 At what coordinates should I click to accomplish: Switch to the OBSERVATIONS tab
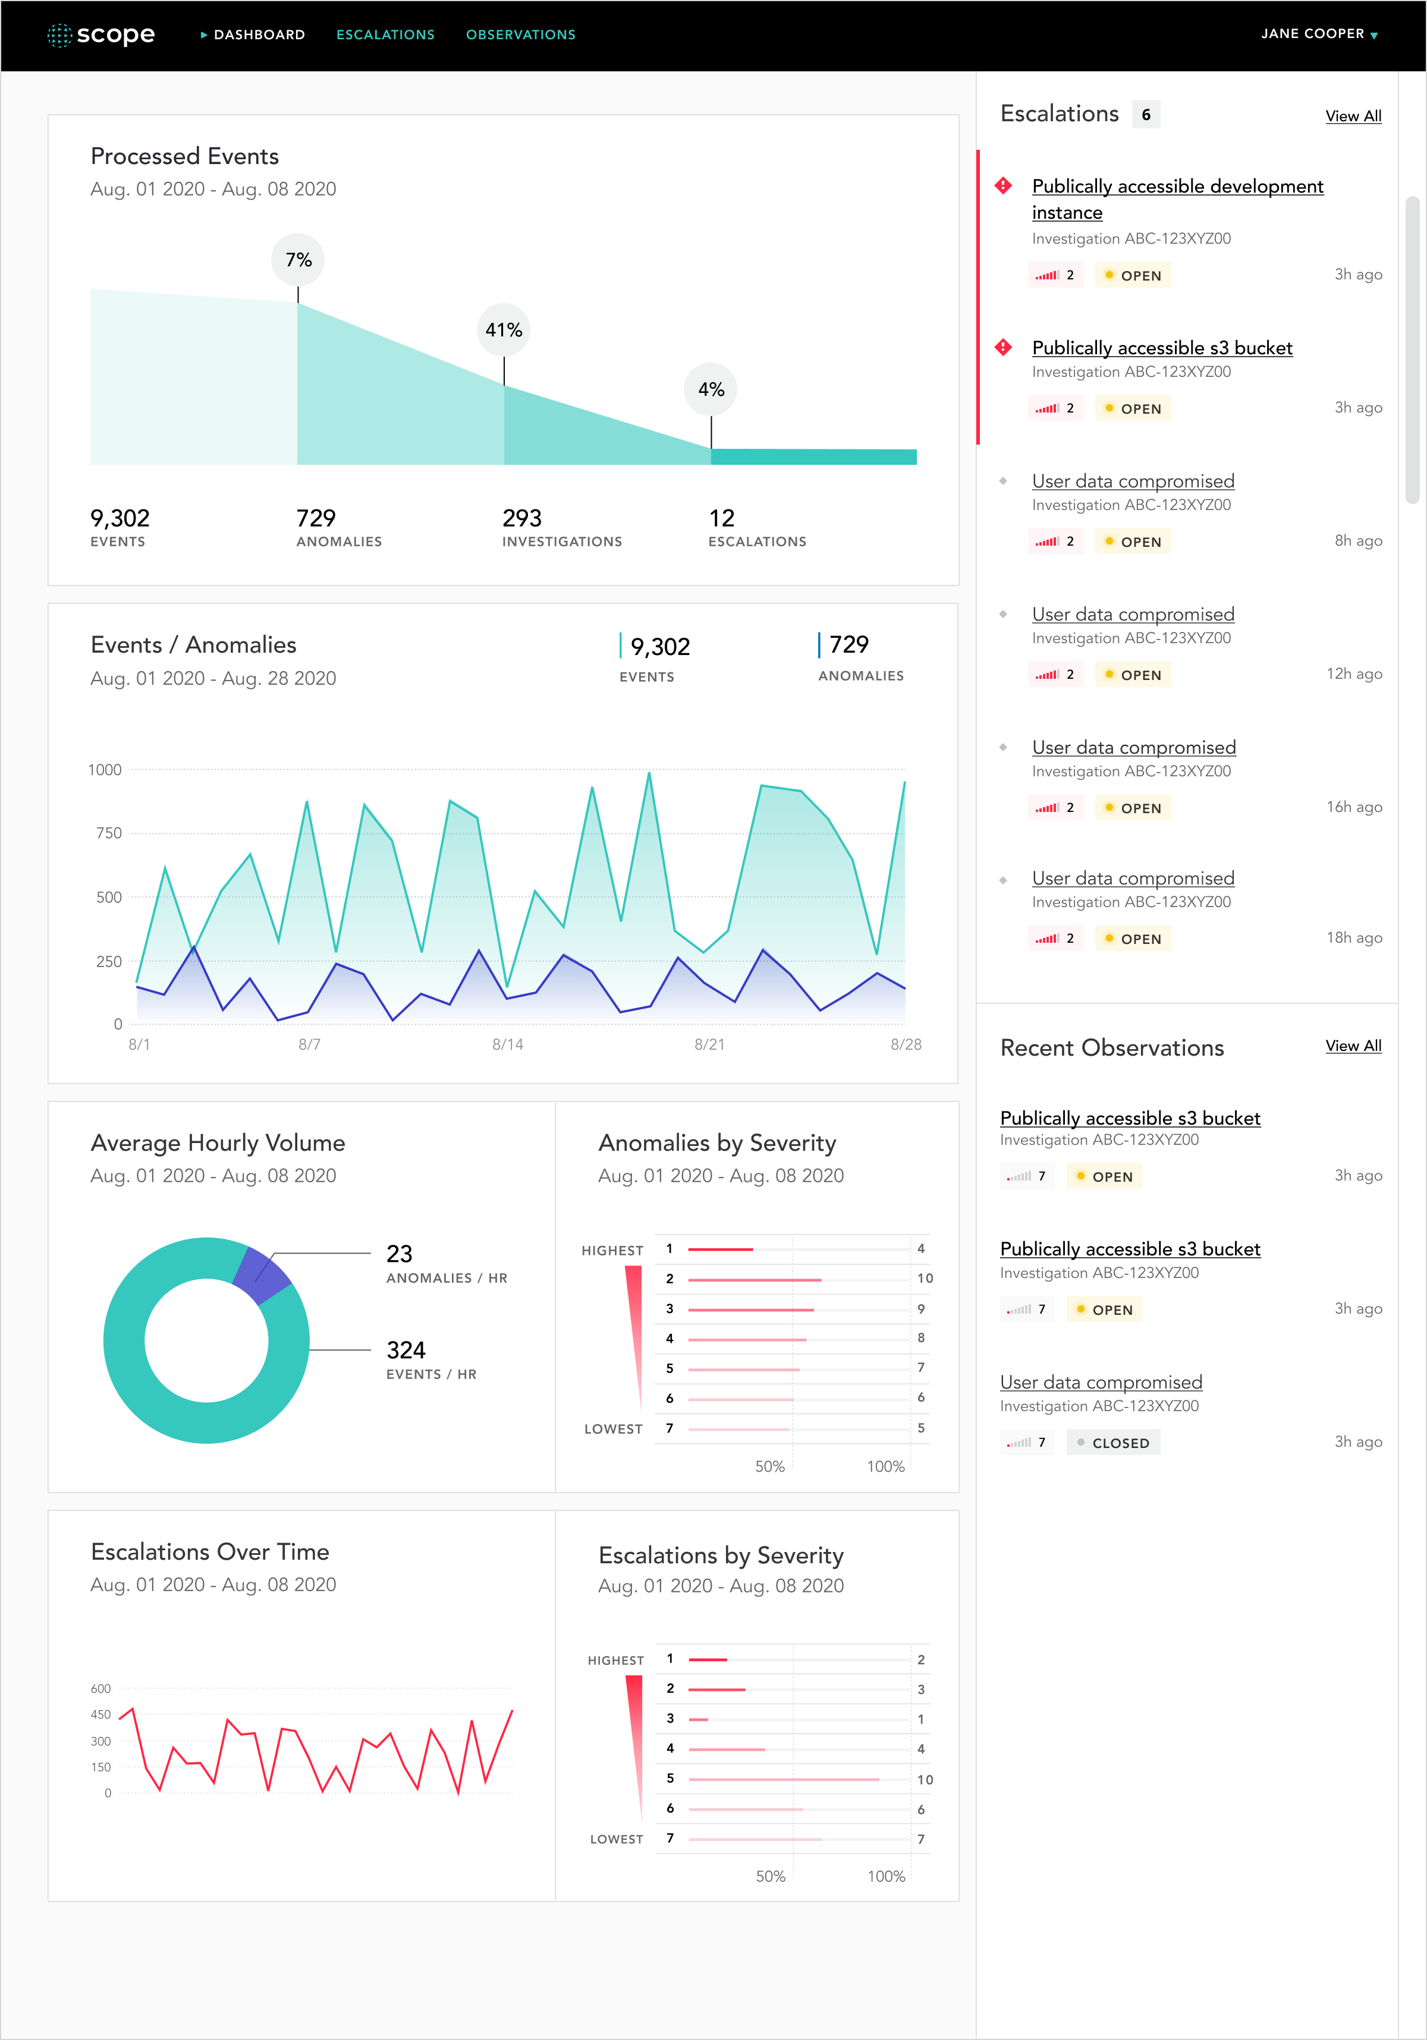pyautogui.click(x=520, y=34)
